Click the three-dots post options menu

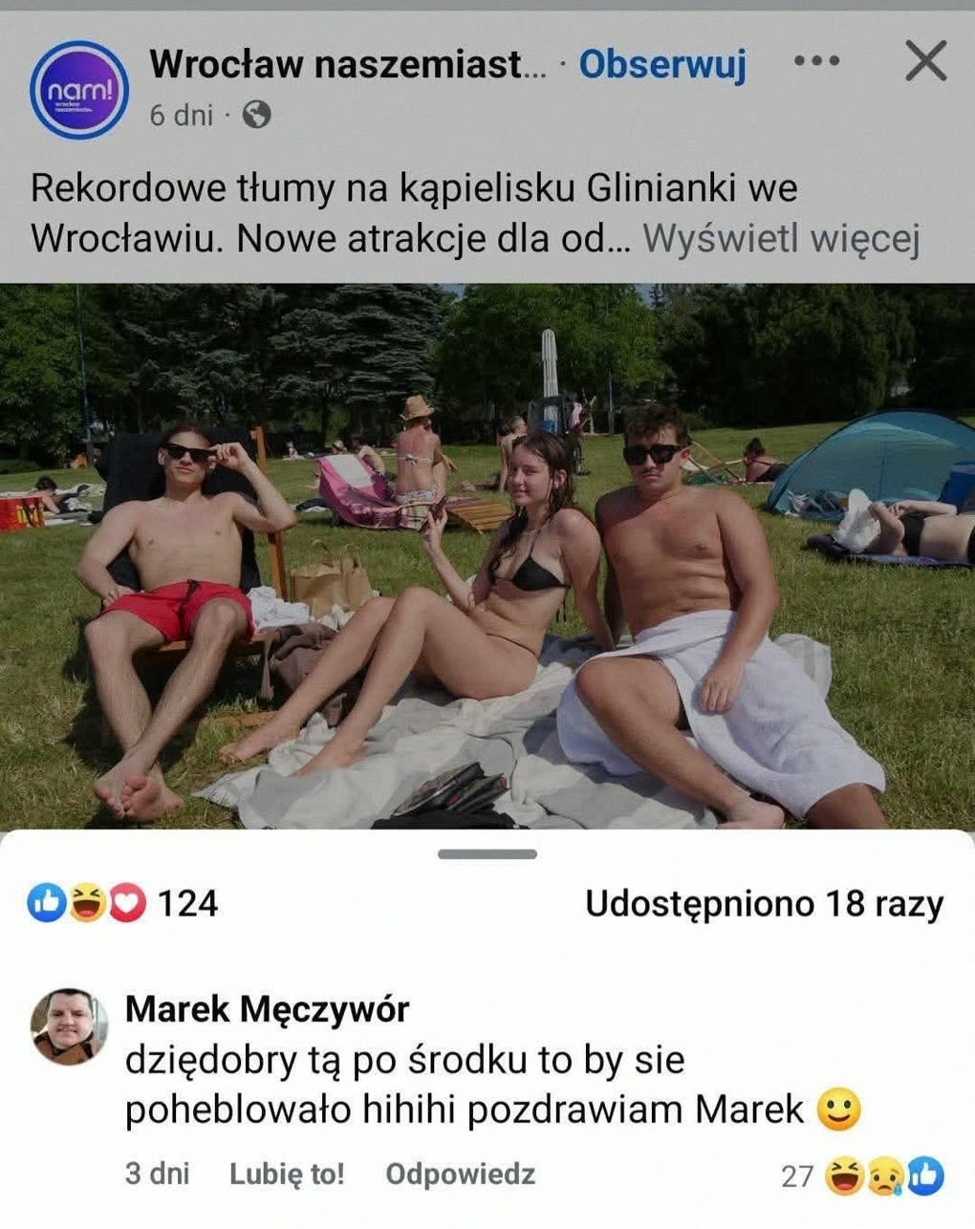pyautogui.click(x=817, y=62)
